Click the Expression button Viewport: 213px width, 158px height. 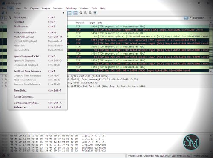point(199,18)
